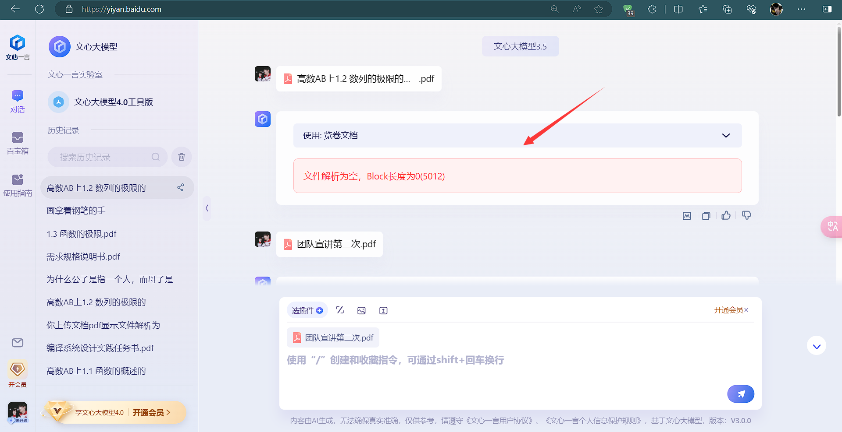Open history item 高数AB上1.1 函数的概述的
The width and height of the screenshot is (842, 432).
pyautogui.click(x=96, y=371)
